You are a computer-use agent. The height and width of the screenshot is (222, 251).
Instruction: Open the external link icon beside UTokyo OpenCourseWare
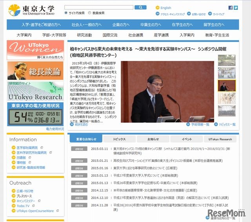(x=58, y=211)
